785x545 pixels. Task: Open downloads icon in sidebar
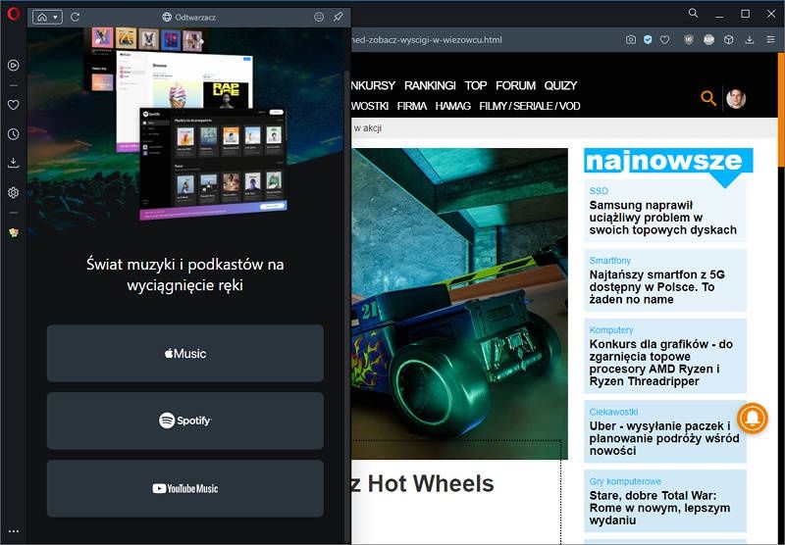coord(14,163)
